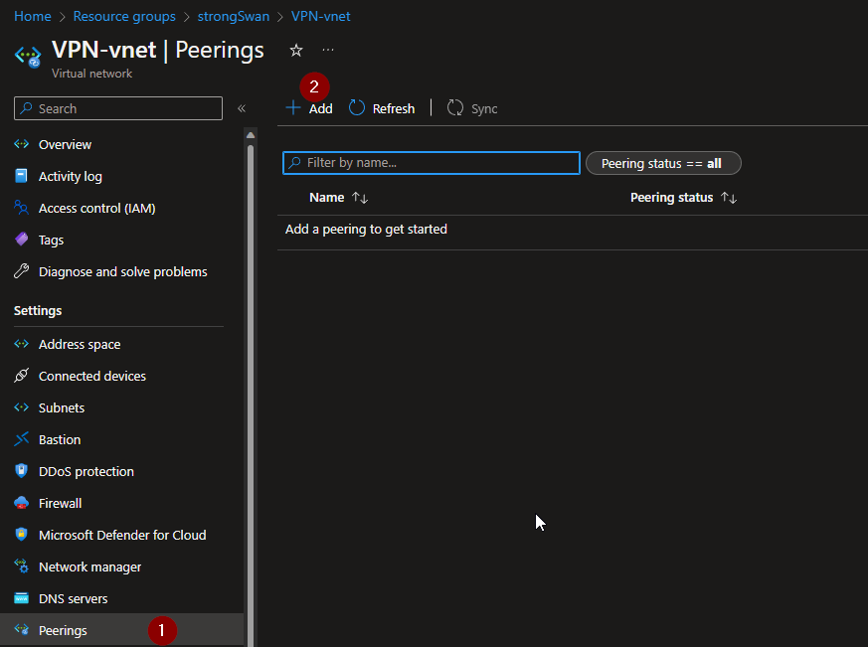Click the Search box in the sidebar
This screenshot has height=647, width=868.
click(x=118, y=108)
